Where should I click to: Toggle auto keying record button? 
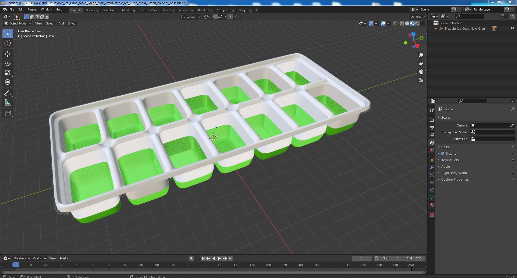[x=191, y=258]
